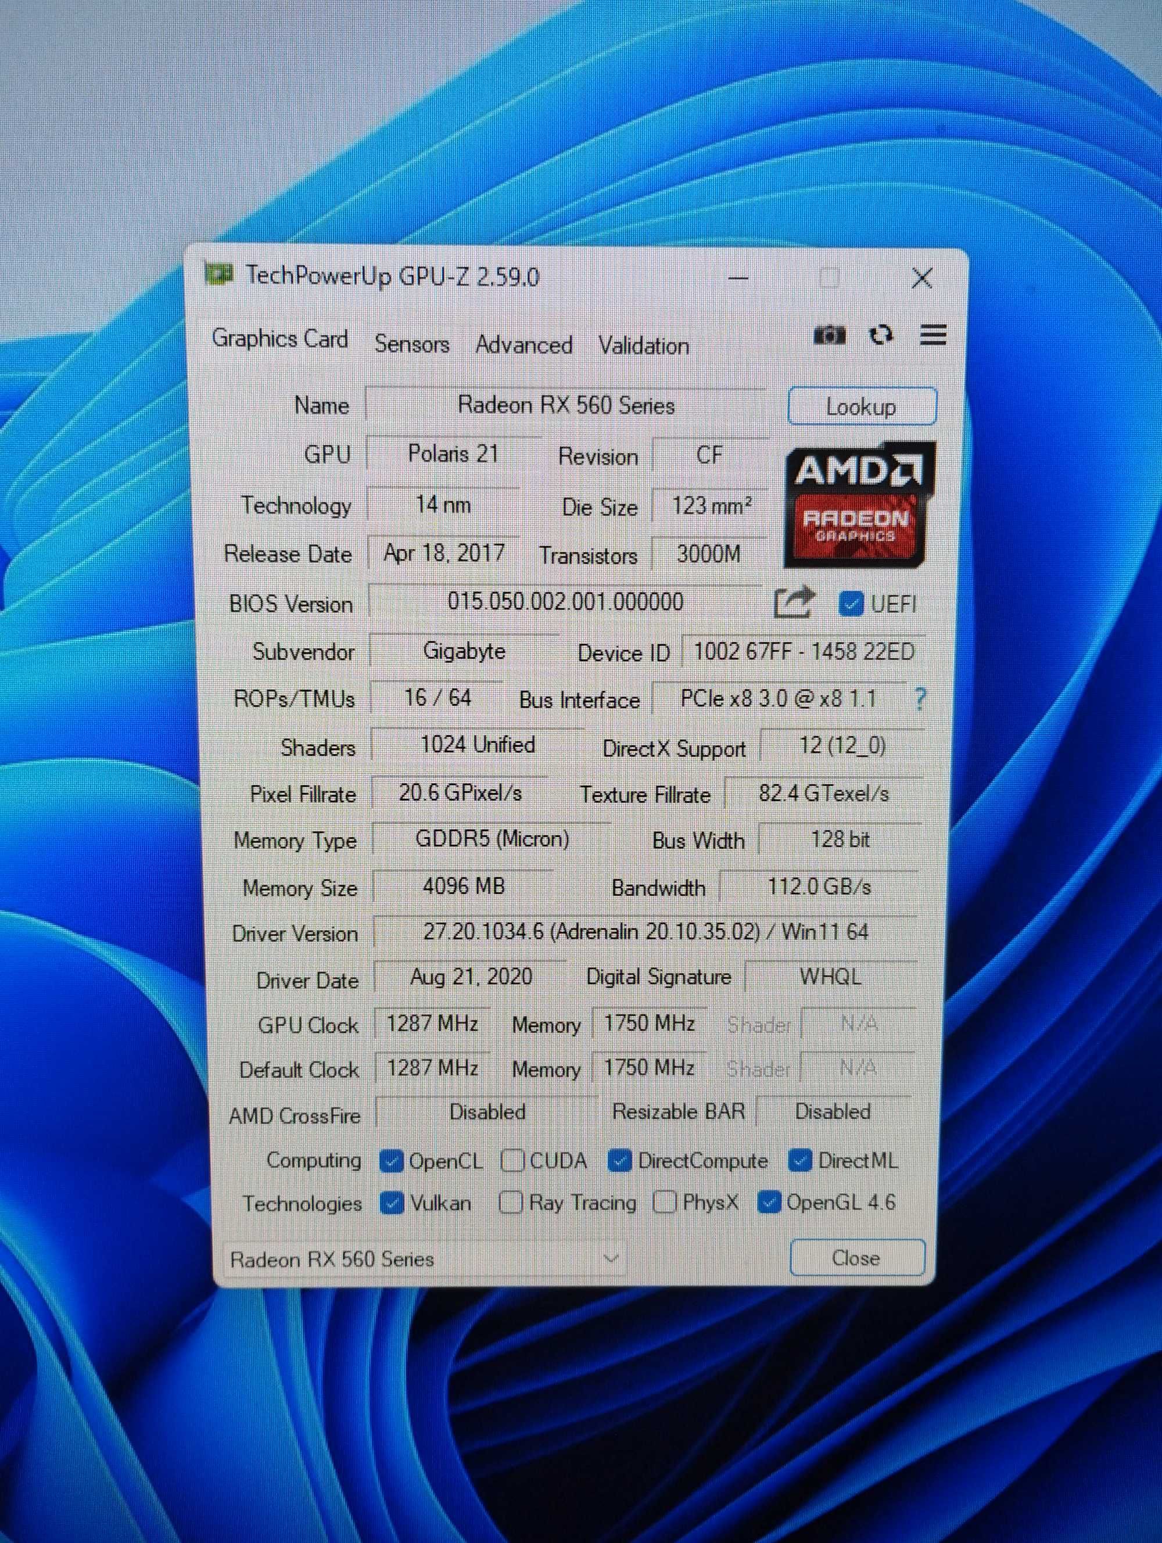Toggle the PhysX checkbox
The height and width of the screenshot is (1543, 1162).
pos(665,1202)
